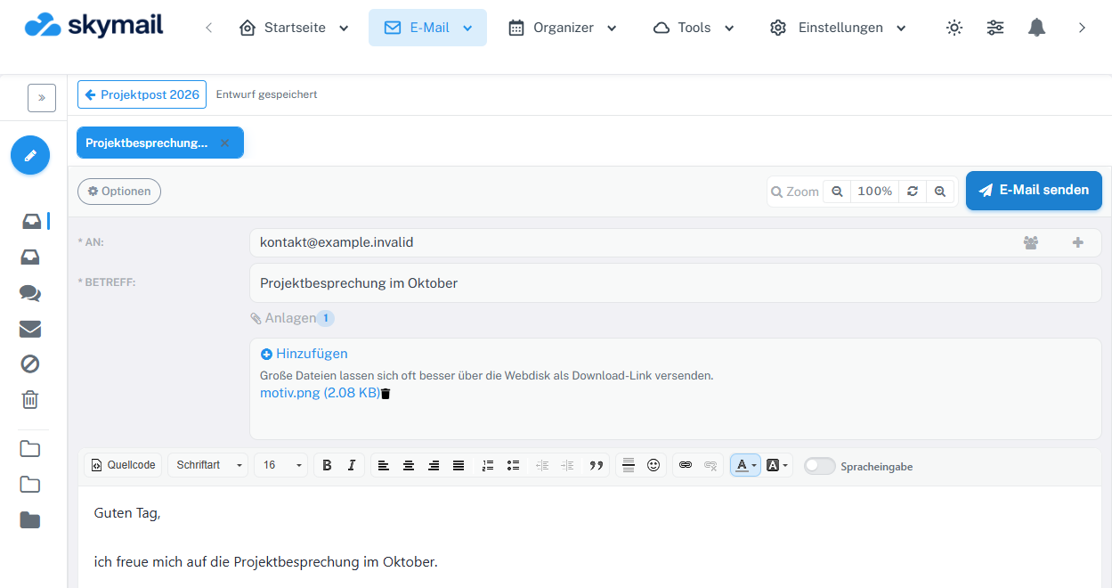This screenshot has height=588, width=1112.
Task: Expand the collapsed sidebar with double-chevron button
Action: pos(42,98)
